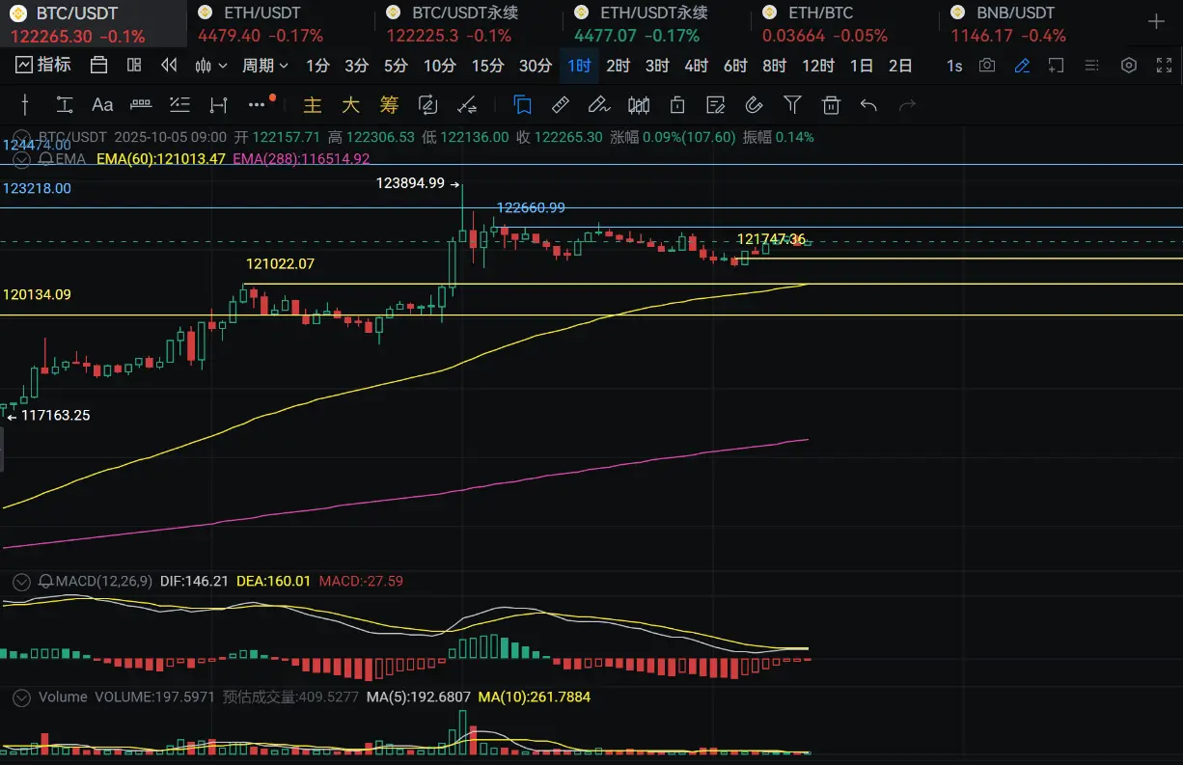Click the split-panel layout icon

click(134, 66)
